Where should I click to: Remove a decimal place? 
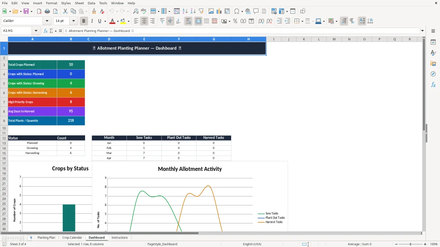tap(269, 21)
